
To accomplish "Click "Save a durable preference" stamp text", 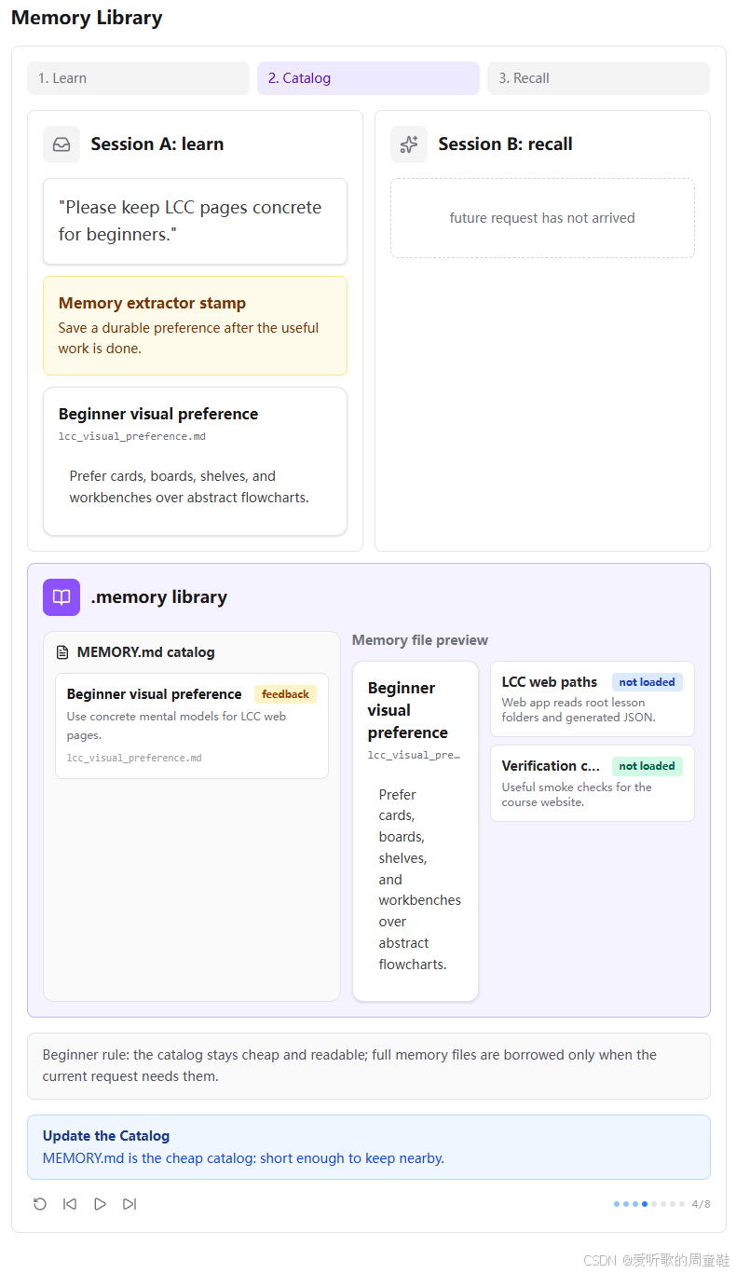I will click(x=188, y=338).
